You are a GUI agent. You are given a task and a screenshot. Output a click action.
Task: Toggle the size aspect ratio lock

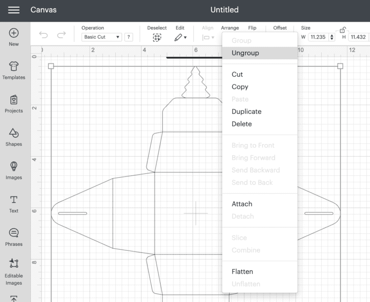[x=343, y=30]
